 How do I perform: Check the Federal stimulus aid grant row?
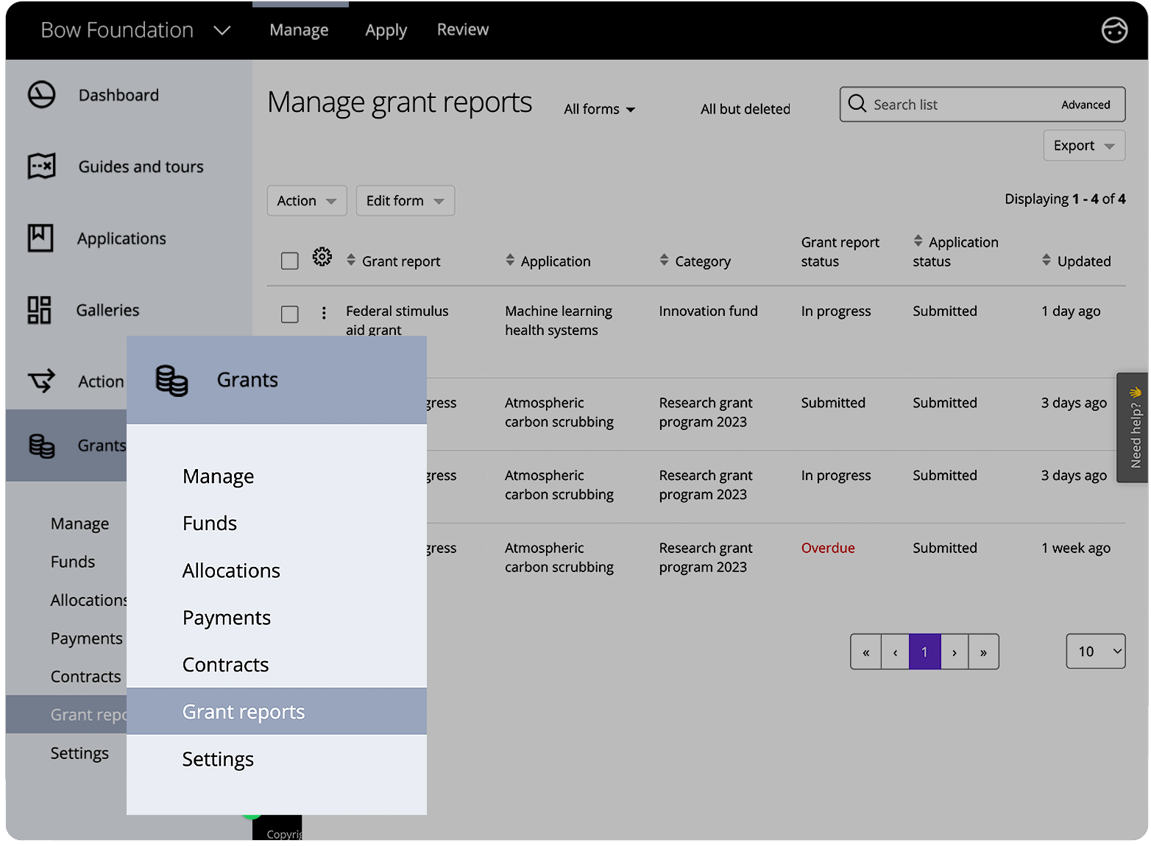click(290, 314)
